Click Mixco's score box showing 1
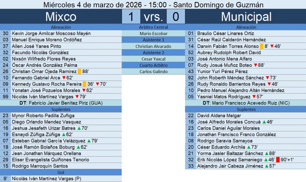The image size is (306, 182). click(x=131, y=17)
